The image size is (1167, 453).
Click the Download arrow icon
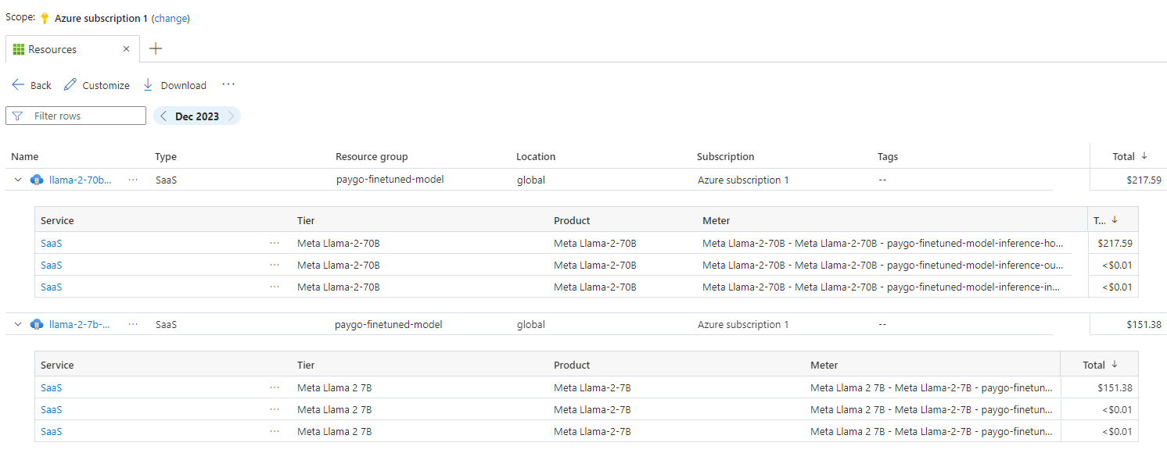pyautogui.click(x=148, y=85)
